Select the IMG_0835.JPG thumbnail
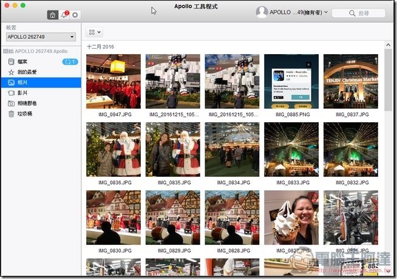 click(172, 150)
